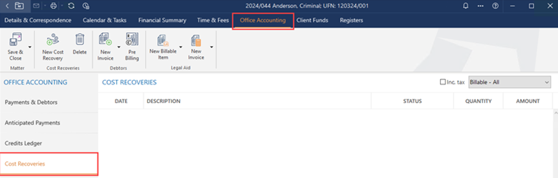The height and width of the screenshot is (178, 558).
Task: Open the notifications bell icon
Action: coord(466,6)
